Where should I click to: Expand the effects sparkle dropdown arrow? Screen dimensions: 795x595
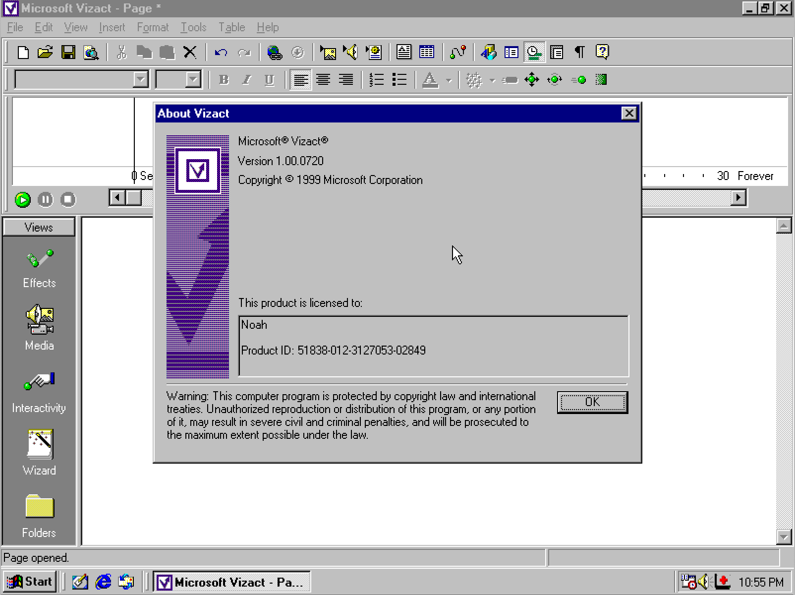[492, 80]
